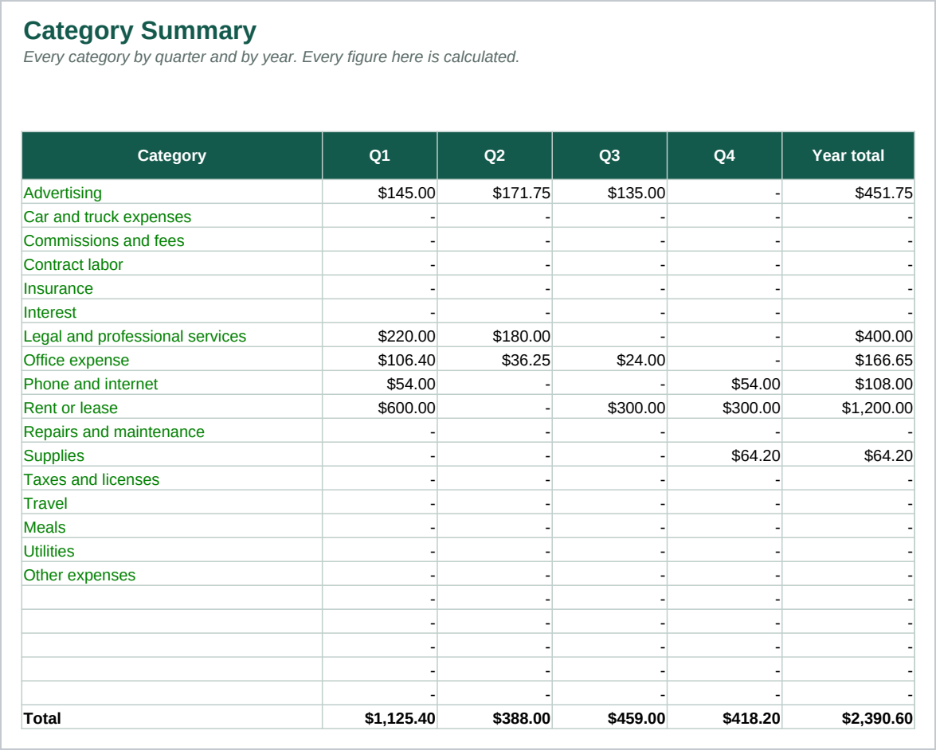
Task: Select the Total row label
Action: pos(42,718)
